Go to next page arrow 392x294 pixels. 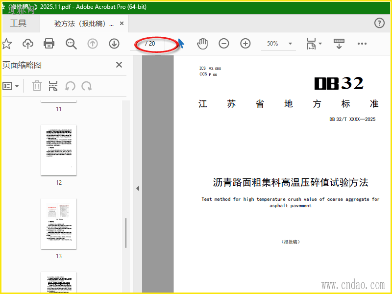(x=114, y=44)
